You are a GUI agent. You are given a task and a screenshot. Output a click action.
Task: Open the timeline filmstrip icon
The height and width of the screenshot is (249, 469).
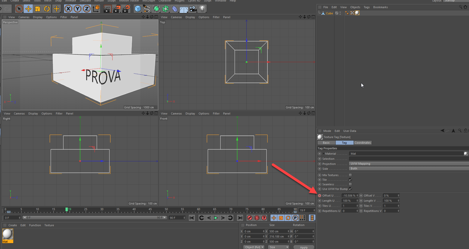point(312,218)
